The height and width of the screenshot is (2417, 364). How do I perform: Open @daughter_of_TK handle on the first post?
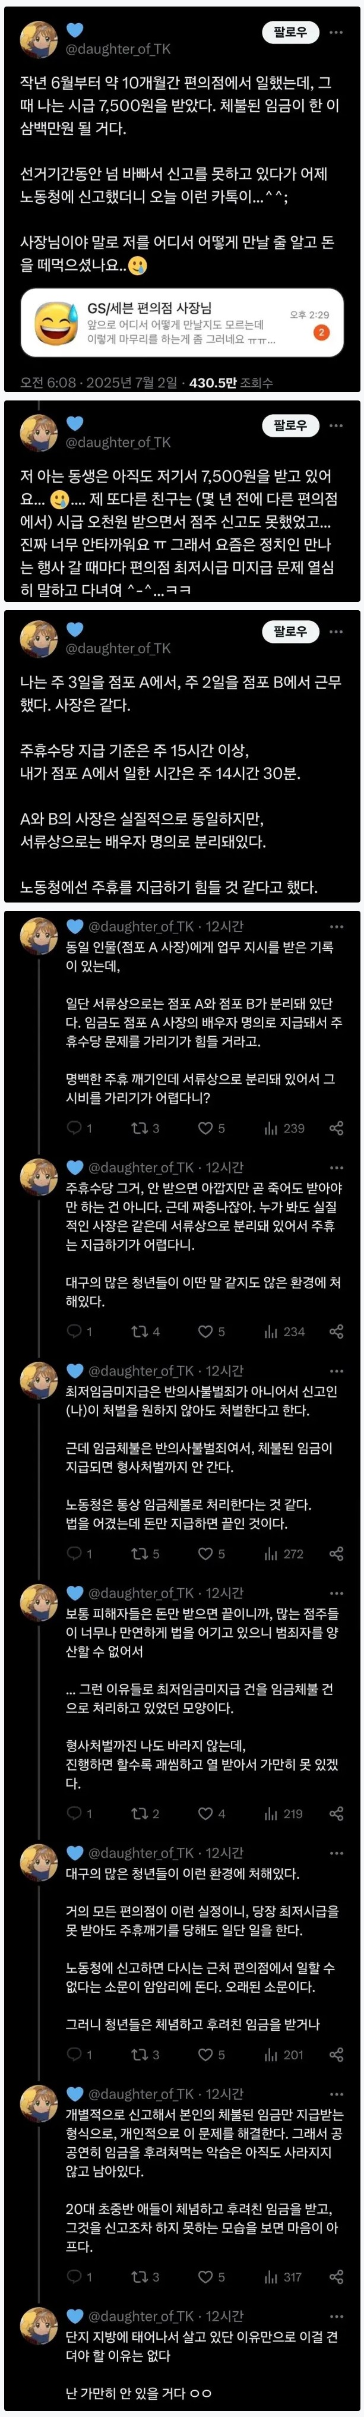click(117, 49)
